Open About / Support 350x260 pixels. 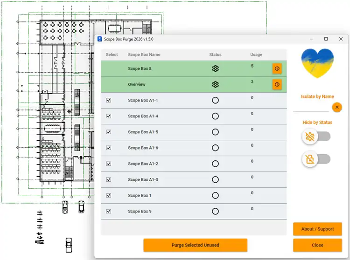point(317,229)
